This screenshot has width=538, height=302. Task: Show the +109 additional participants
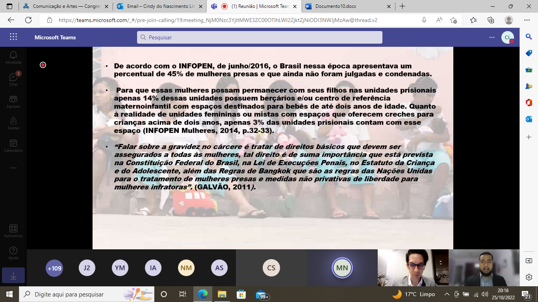54,268
